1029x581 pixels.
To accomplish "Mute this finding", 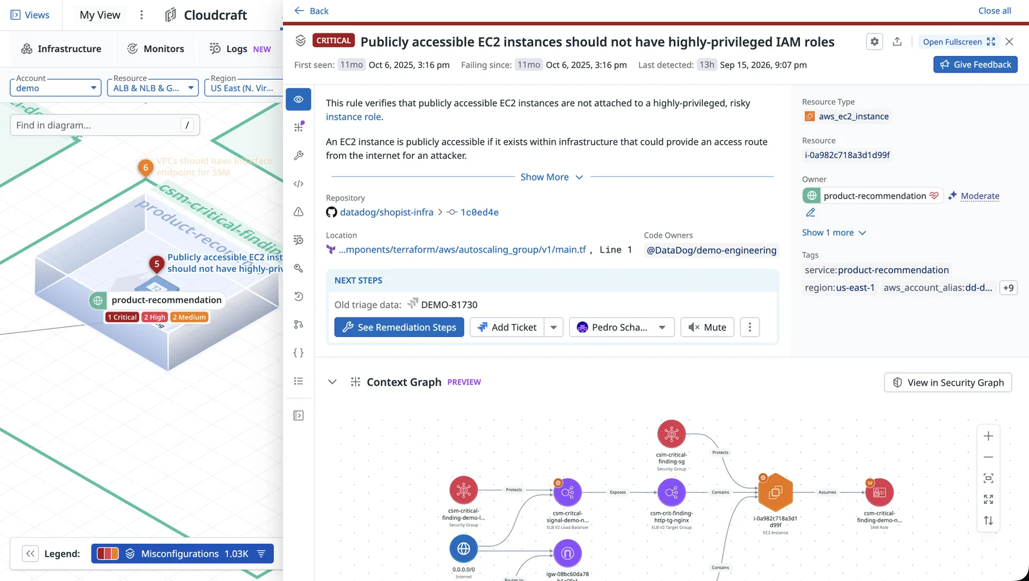I will pos(707,327).
